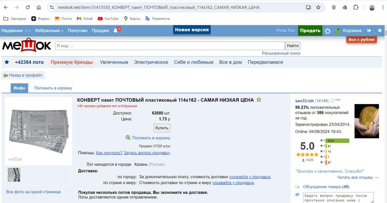Click the Найти search button
This screenshot has width=387, height=203.
[293, 46]
